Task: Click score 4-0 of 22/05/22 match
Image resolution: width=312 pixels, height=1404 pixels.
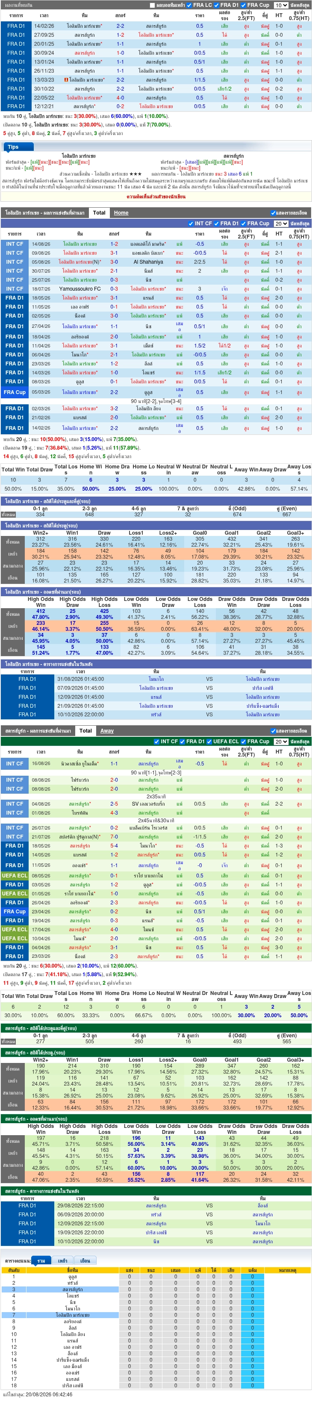Action: (x=121, y=97)
